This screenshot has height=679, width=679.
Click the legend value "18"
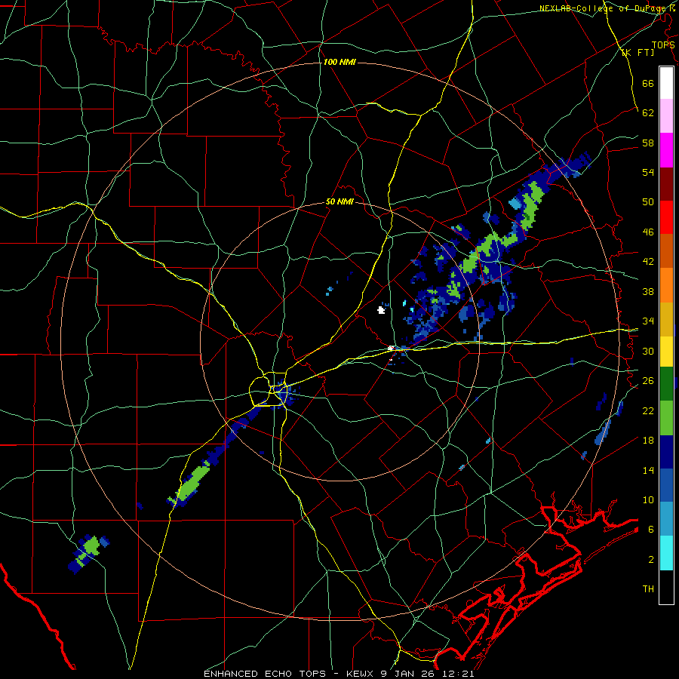tap(648, 441)
